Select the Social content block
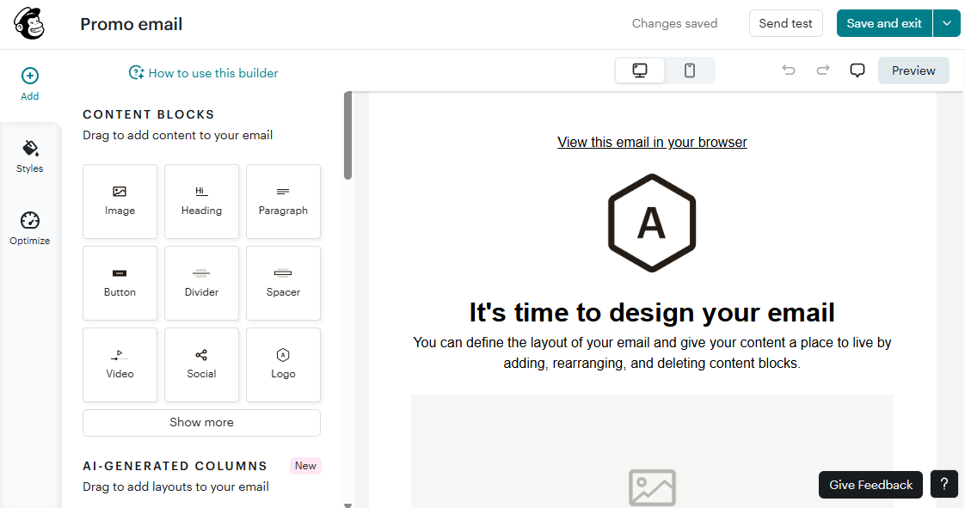 (x=201, y=364)
